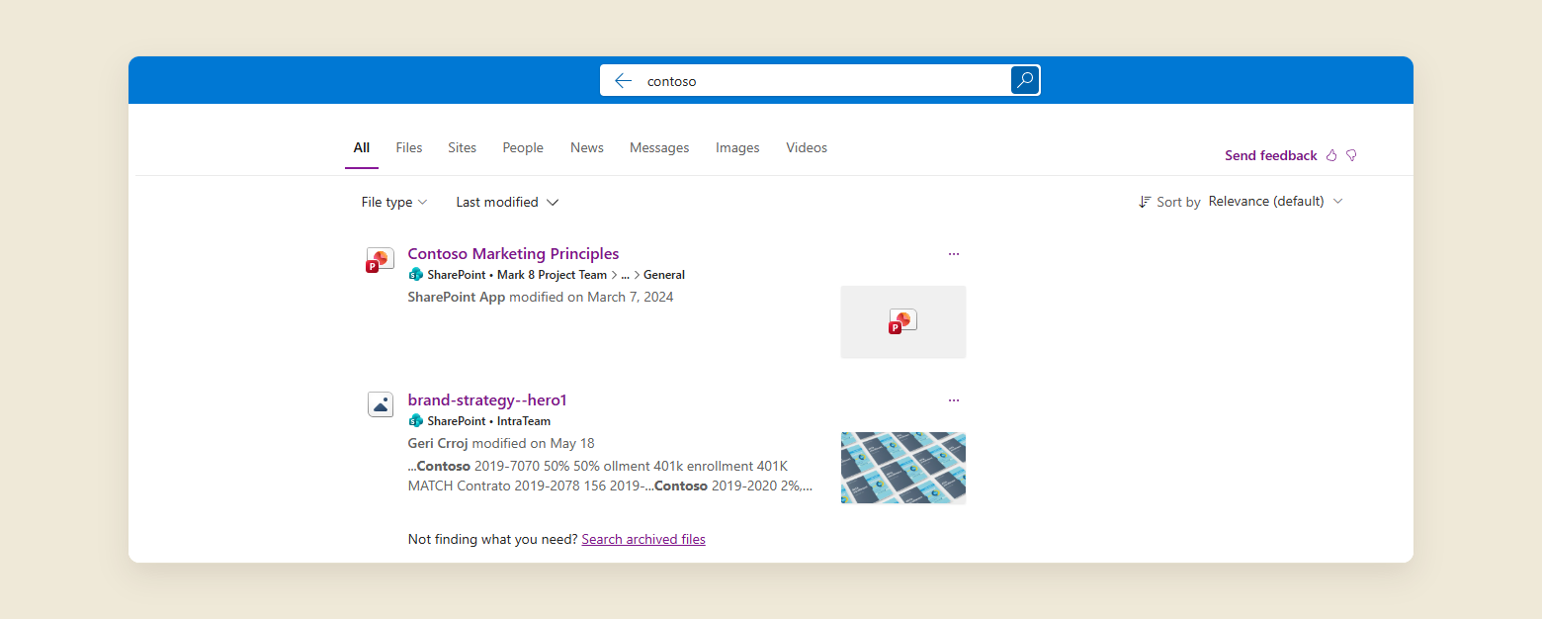Image resolution: width=1542 pixels, height=619 pixels.
Task: Click PowerPoint icon beside Contoso Marketing Principles
Action: 381,260
